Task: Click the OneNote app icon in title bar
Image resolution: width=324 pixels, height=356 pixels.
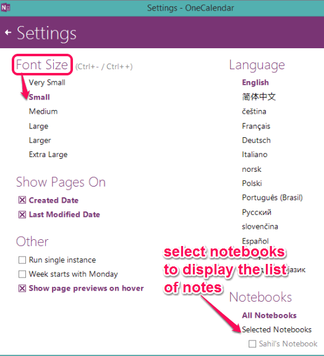Action: pos(6,7)
